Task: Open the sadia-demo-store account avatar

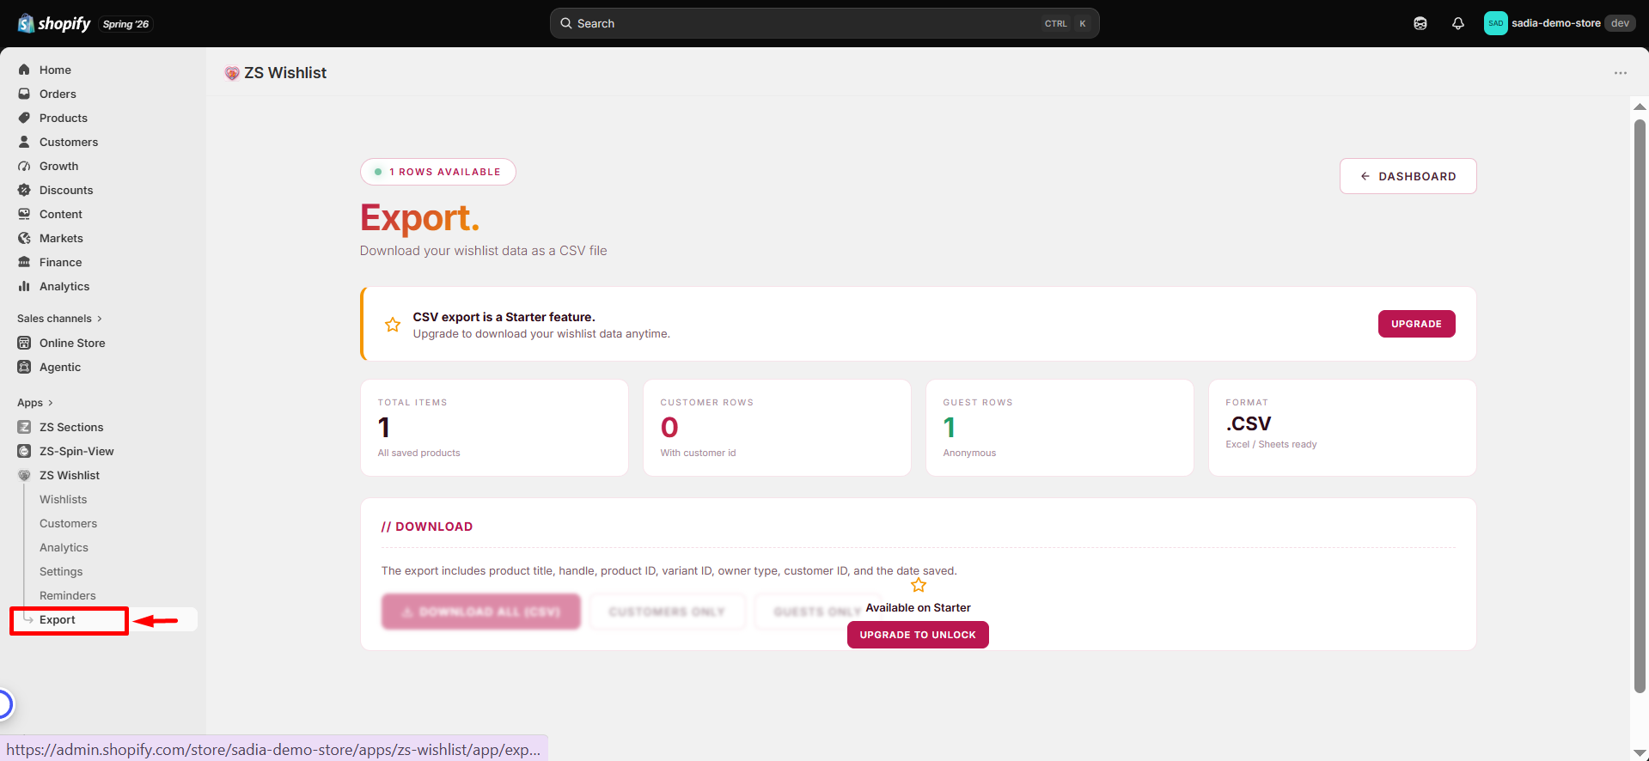Action: (x=1495, y=23)
